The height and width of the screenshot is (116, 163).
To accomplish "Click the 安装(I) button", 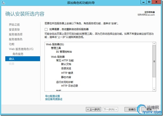I will pos(132,109).
